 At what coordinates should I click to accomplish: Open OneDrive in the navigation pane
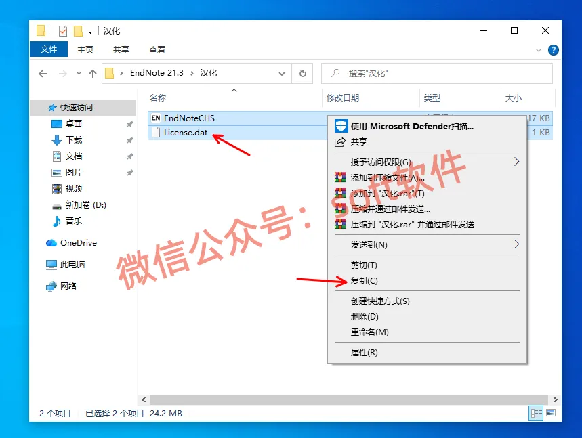79,243
